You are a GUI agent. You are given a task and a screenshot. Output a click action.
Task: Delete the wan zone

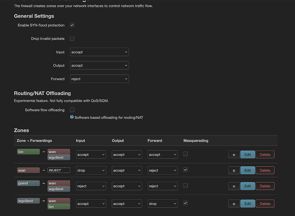tap(265, 170)
